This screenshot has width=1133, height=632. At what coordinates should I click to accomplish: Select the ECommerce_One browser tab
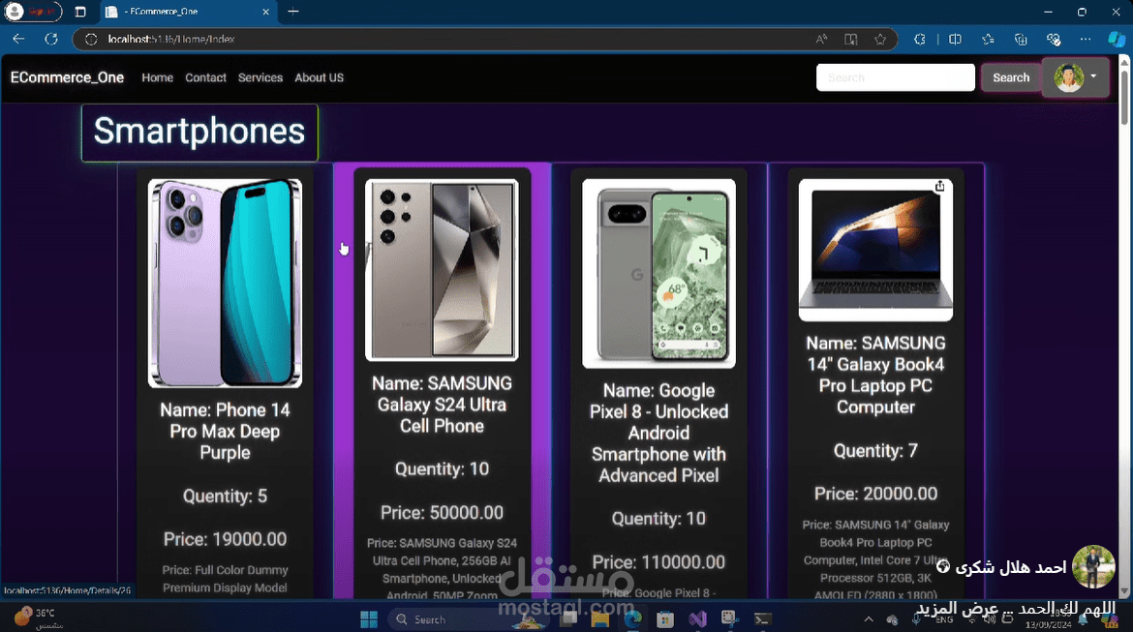[x=188, y=12]
